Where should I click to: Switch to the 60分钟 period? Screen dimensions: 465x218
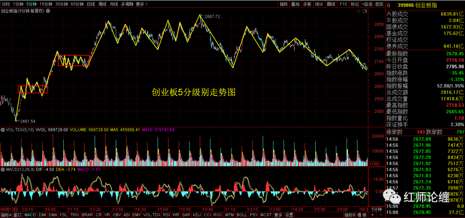77,4
